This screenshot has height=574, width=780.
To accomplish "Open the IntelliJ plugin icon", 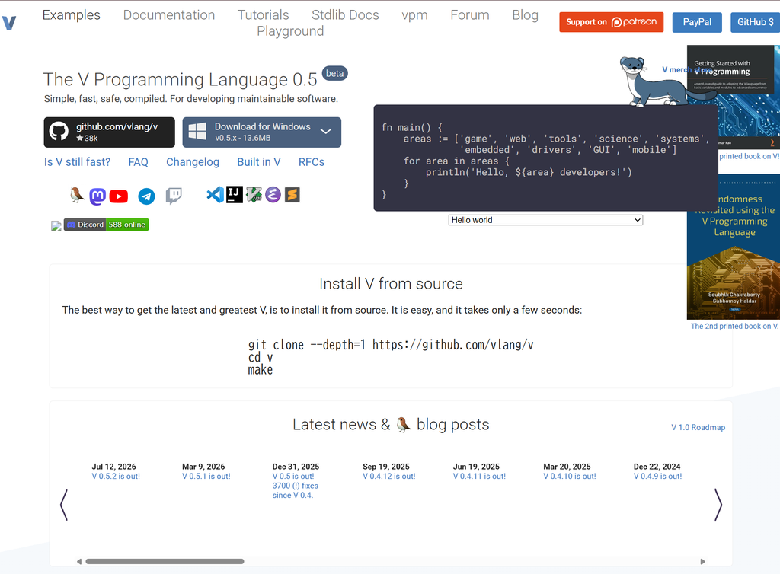I will tap(235, 195).
